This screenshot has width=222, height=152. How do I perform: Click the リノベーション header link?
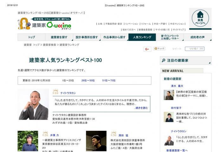(131, 24)
